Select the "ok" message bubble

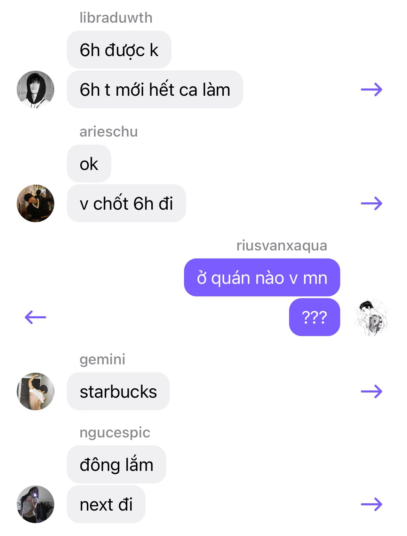click(89, 164)
